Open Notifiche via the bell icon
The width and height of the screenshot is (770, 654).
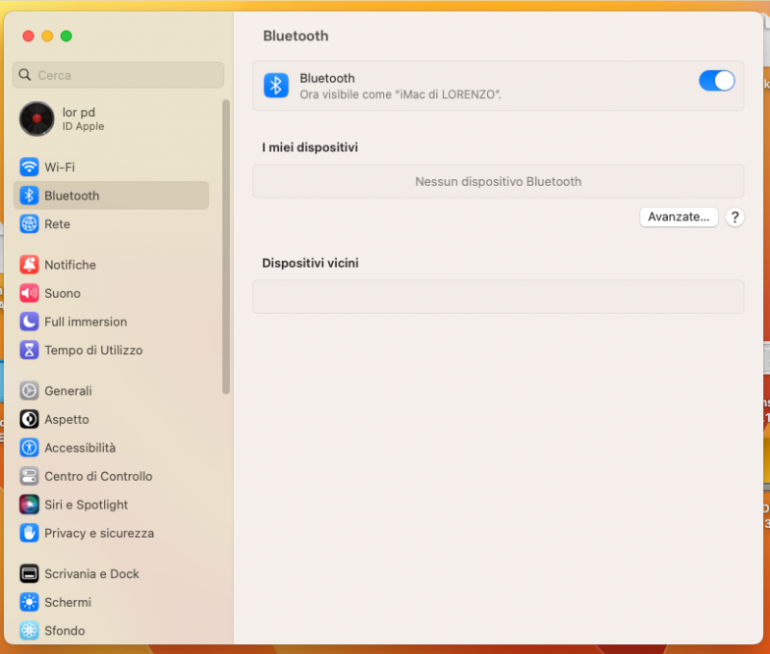point(29,264)
